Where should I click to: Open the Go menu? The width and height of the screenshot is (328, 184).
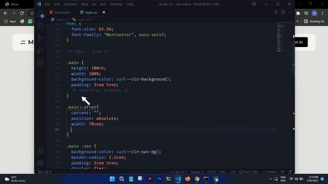(x=94, y=4)
